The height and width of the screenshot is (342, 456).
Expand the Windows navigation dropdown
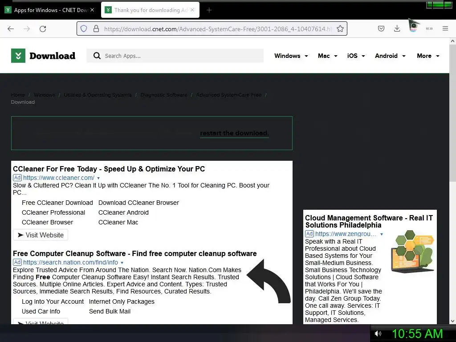click(291, 56)
